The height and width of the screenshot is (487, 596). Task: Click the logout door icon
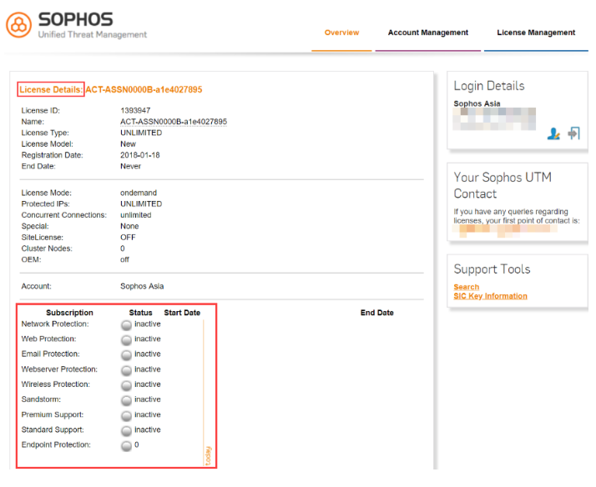point(574,133)
